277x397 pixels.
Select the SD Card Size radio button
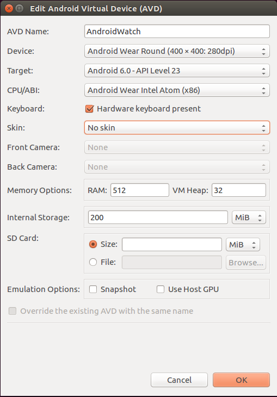pos(93,244)
